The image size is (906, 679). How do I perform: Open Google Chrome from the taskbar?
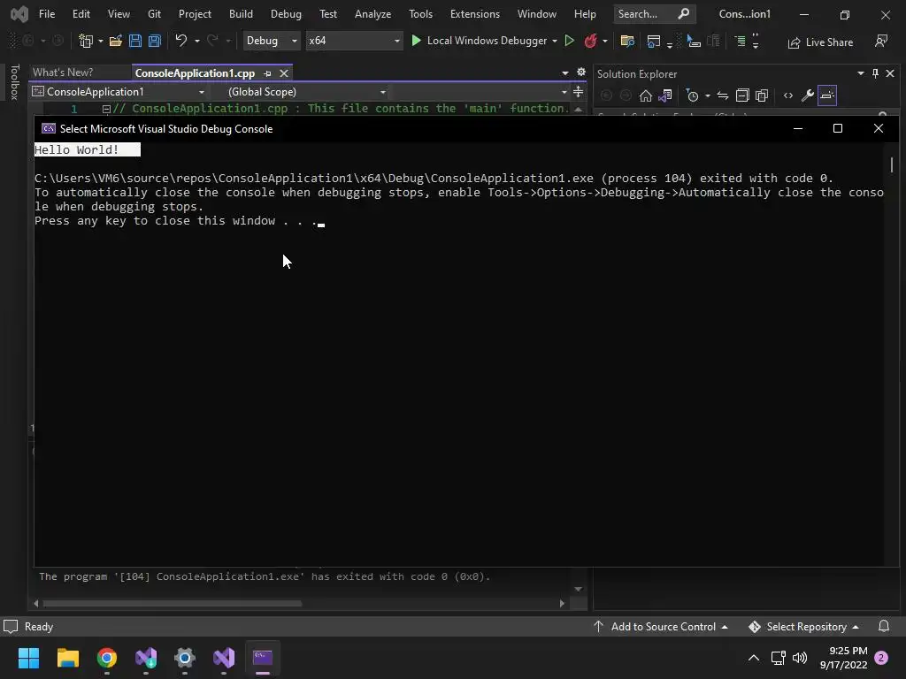107,658
